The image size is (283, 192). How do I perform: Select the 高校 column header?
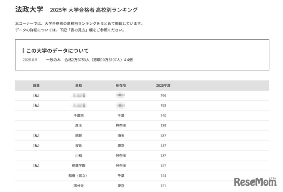(78, 85)
